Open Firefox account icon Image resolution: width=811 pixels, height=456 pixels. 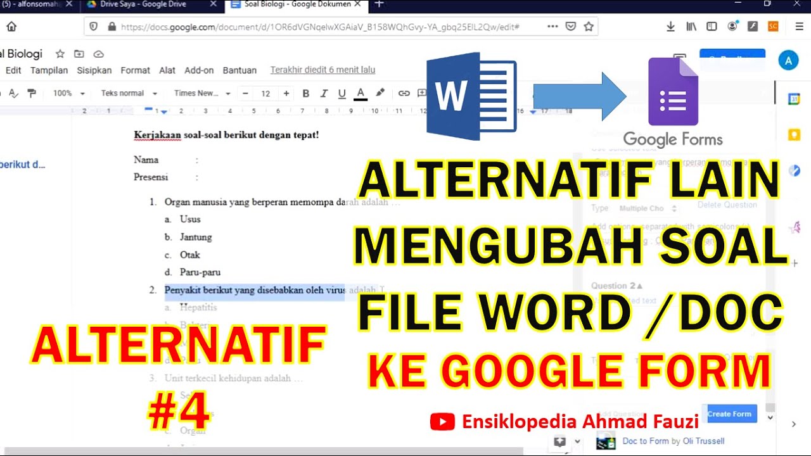tap(732, 27)
